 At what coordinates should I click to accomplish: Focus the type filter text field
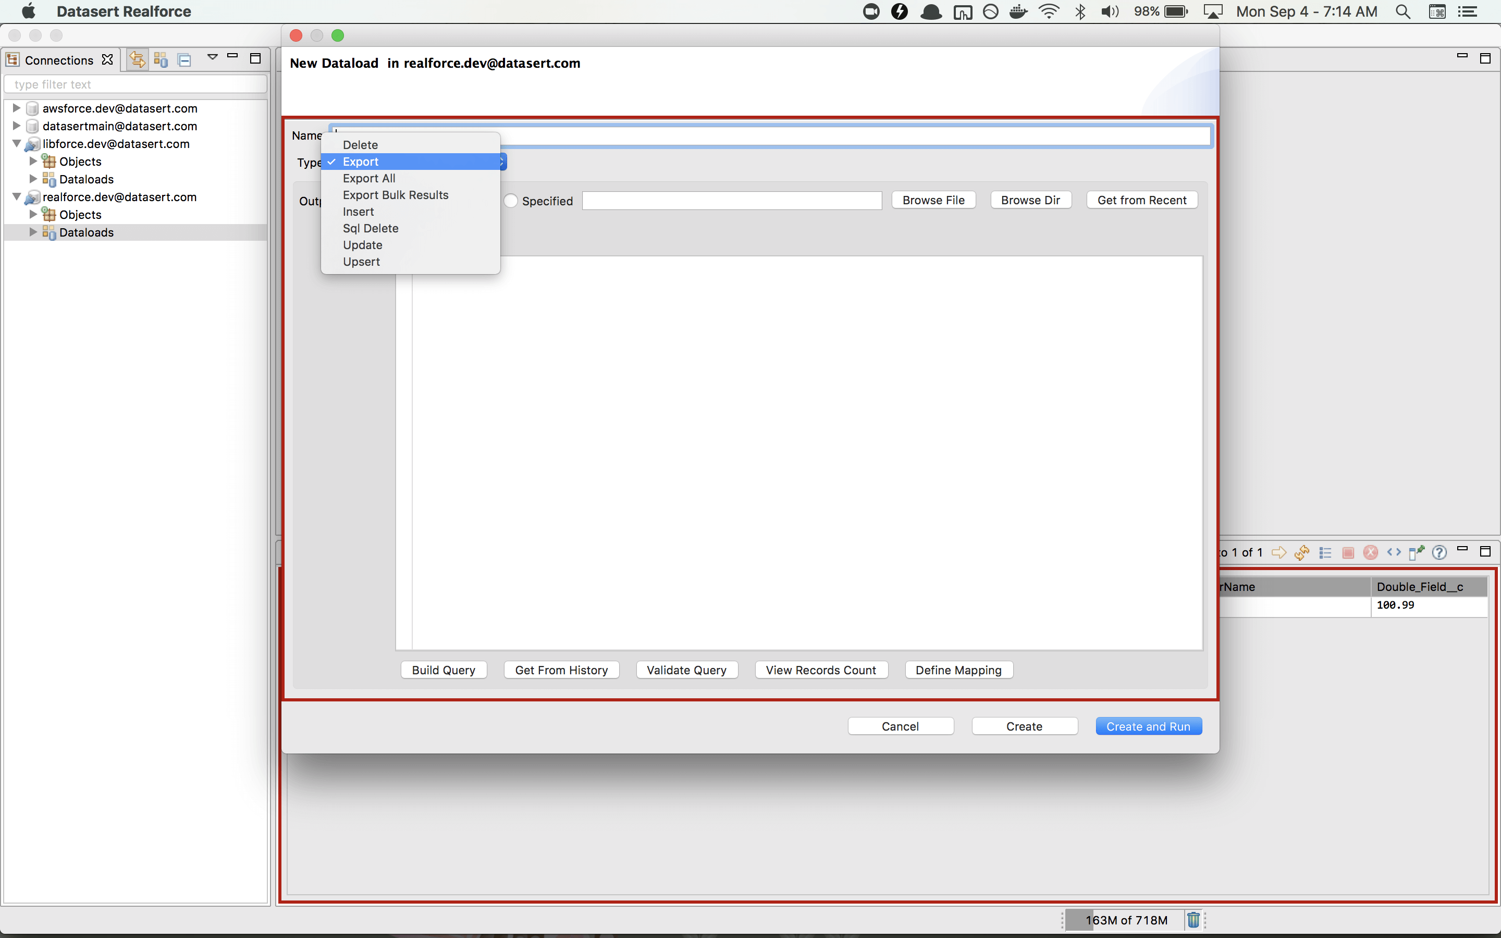pos(135,84)
